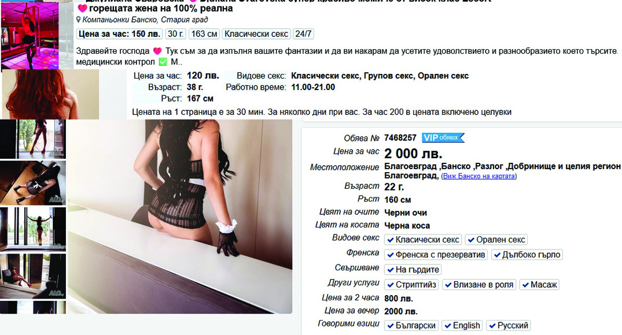Select the top gallery thumbnail in left strip
The image size is (622, 335).
click(x=33, y=139)
